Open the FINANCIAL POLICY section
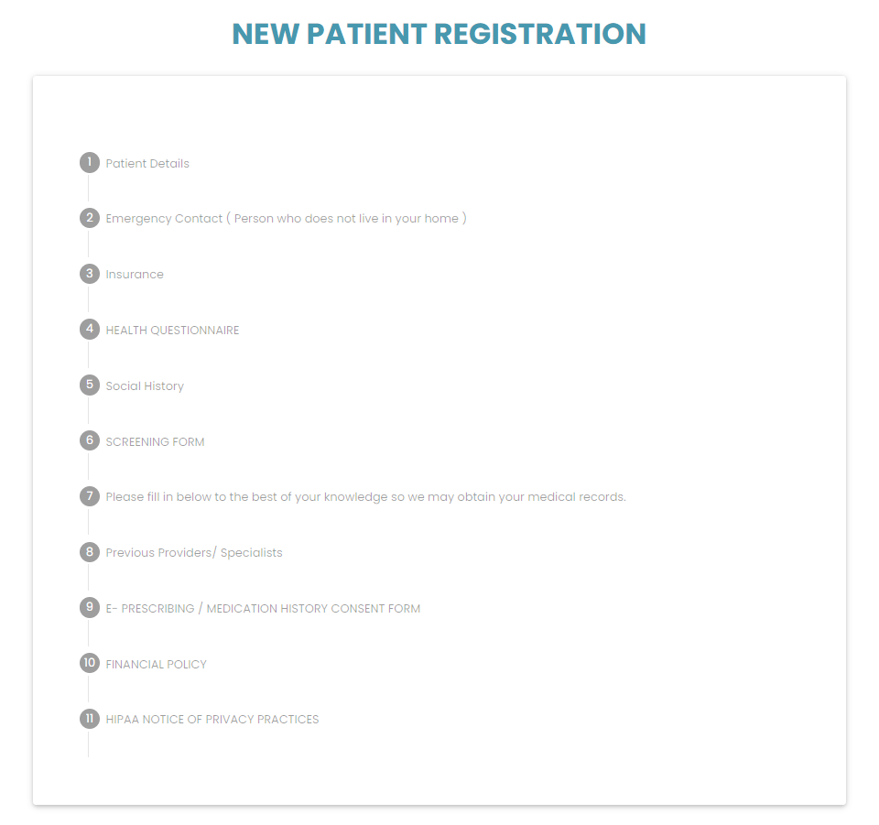879x825 pixels. click(156, 664)
